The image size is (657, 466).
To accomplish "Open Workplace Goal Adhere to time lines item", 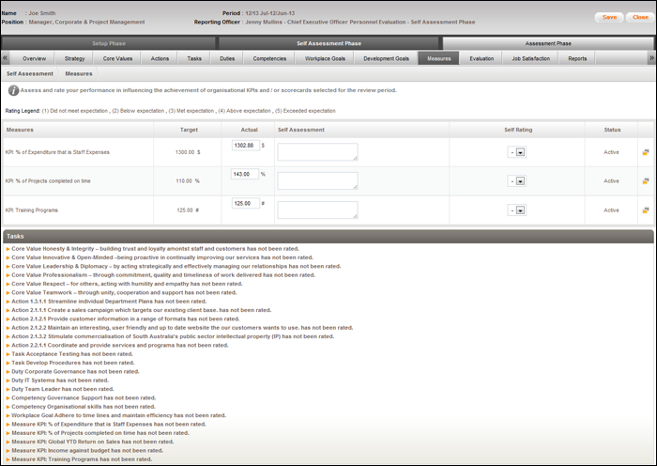I will (118, 416).
